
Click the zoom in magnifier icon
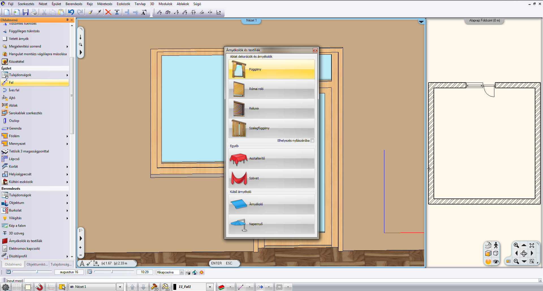coord(516,245)
